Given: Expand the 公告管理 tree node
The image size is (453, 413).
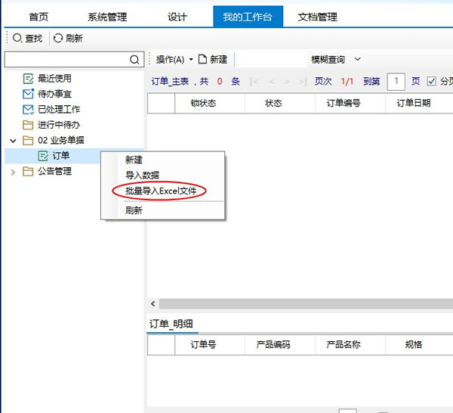Looking at the screenshot, I should 13,172.
